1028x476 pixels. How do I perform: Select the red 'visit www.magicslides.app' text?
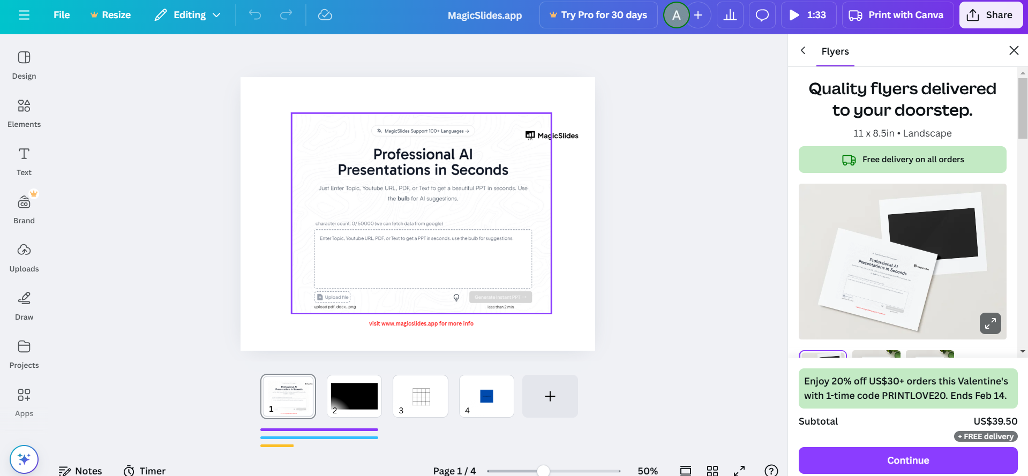click(421, 323)
